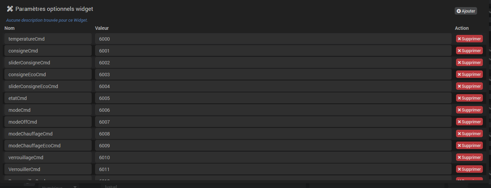Click the X icon on modeOffCmd's Supprimer
This screenshot has height=188, width=491.
459,122
